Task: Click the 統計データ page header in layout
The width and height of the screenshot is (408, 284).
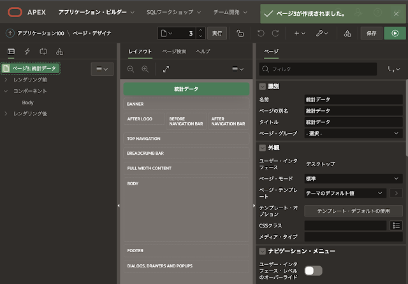Action: 186,89
